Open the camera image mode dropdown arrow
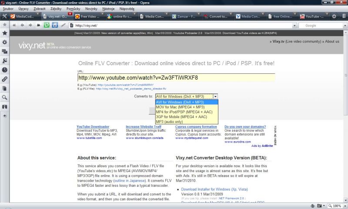The width and height of the screenshot is (348, 209). [x=324, y=206]
